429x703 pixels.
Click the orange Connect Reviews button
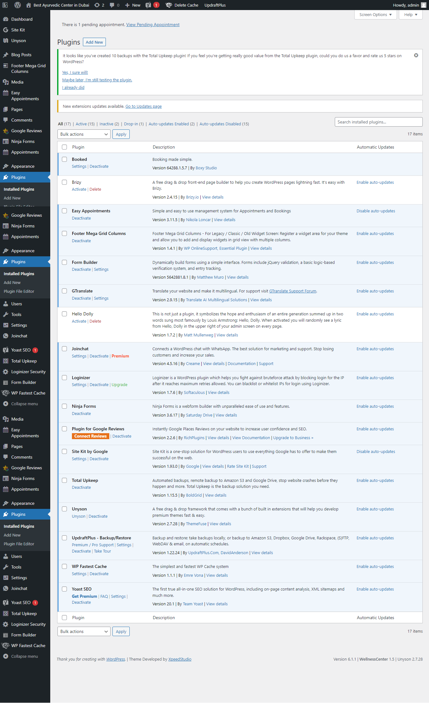(90, 436)
